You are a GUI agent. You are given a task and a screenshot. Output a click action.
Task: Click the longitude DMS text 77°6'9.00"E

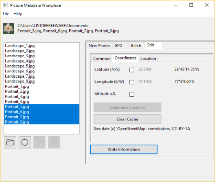[x=184, y=81]
